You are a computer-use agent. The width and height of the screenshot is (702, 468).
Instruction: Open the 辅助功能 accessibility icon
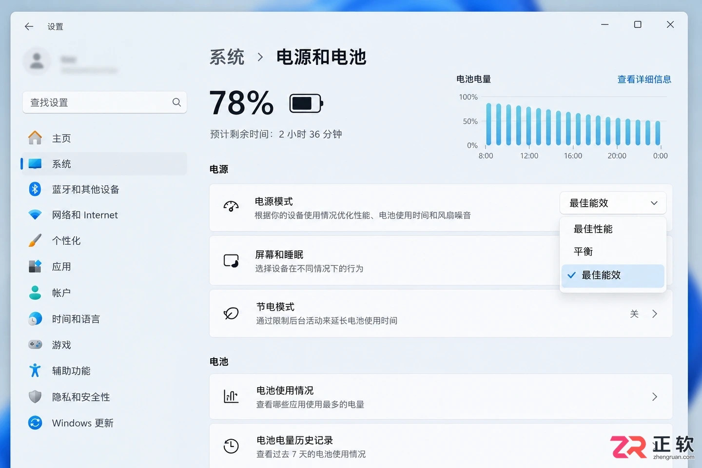pos(35,370)
